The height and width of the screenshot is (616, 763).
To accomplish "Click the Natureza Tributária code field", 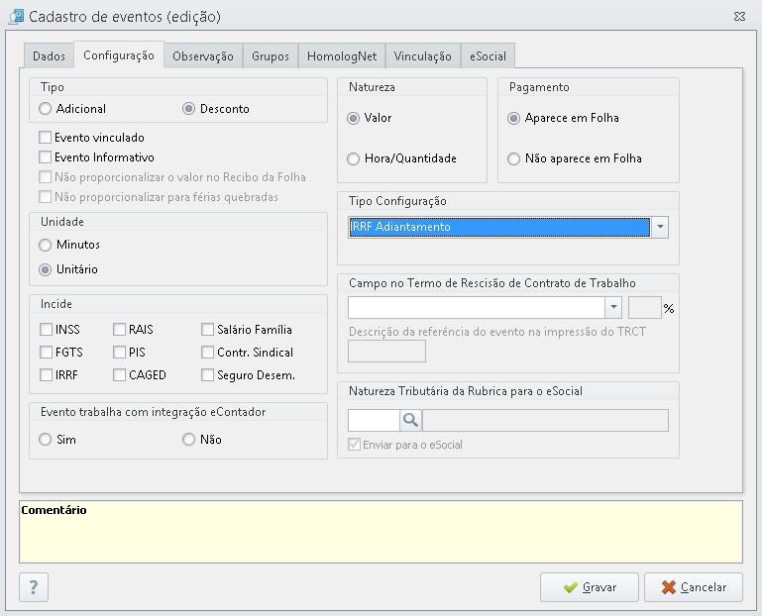I will tap(374, 420).
